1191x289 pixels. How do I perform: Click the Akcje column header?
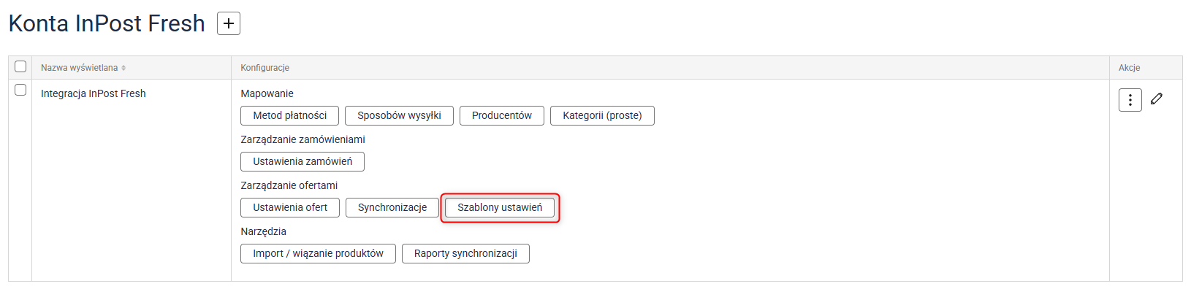[x=1129, y=68]
